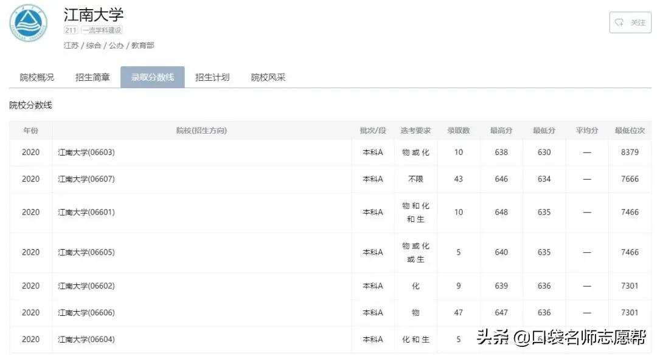
Task: Click the 年份 column header
Action: 31,130
